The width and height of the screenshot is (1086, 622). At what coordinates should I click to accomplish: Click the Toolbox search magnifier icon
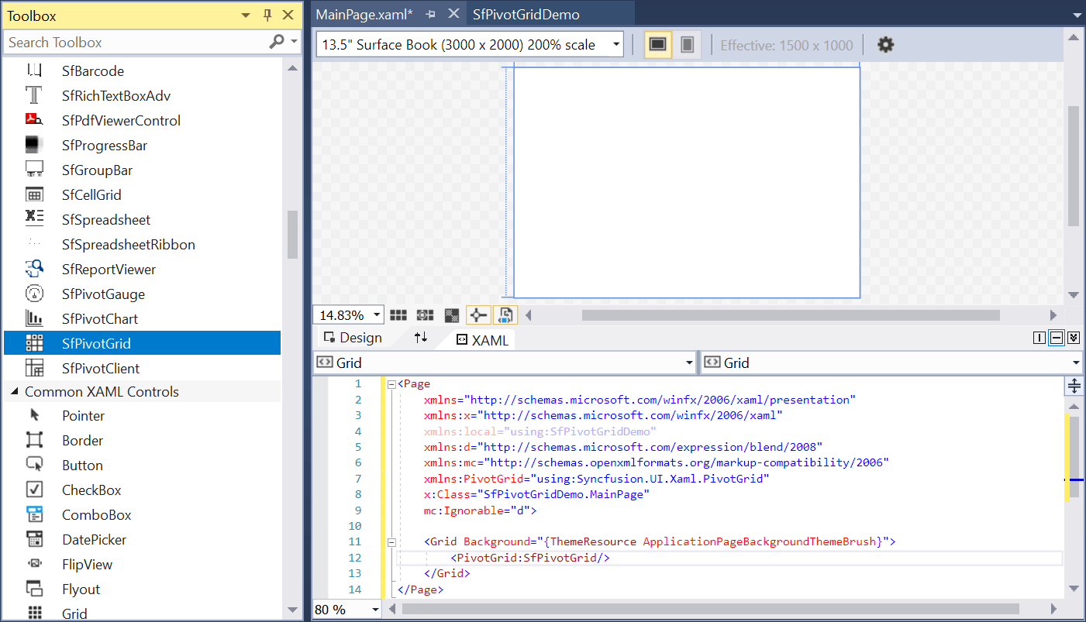(x=277, y=42)
